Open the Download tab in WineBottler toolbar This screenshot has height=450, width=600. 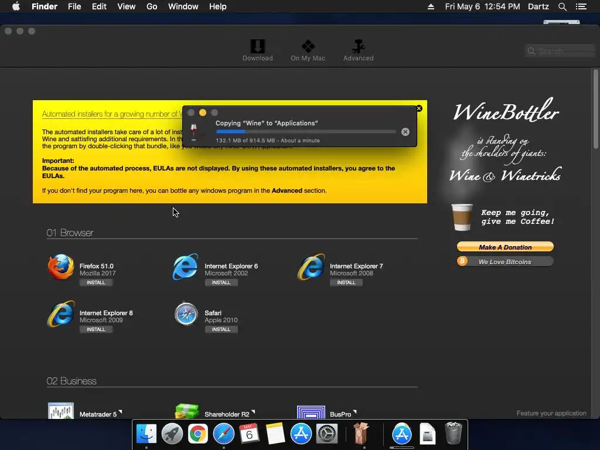pos(258,50)
